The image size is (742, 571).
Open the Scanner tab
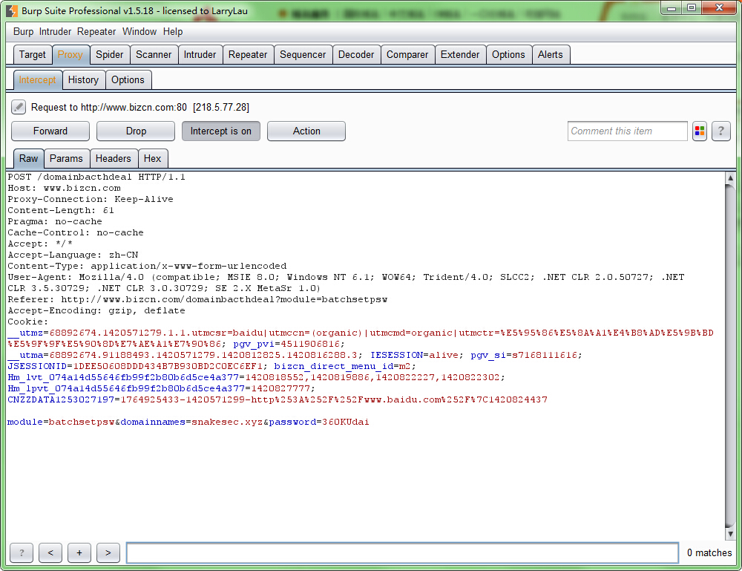(x=154, y=54)
